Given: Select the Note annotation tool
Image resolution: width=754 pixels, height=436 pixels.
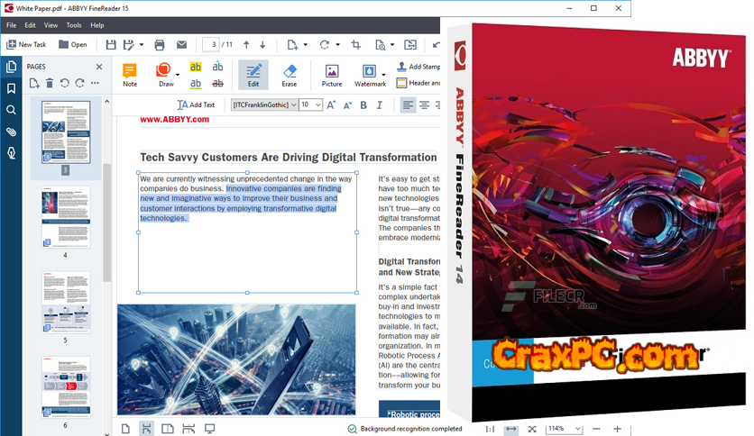Looking at the screenshot, I should 130,75.
